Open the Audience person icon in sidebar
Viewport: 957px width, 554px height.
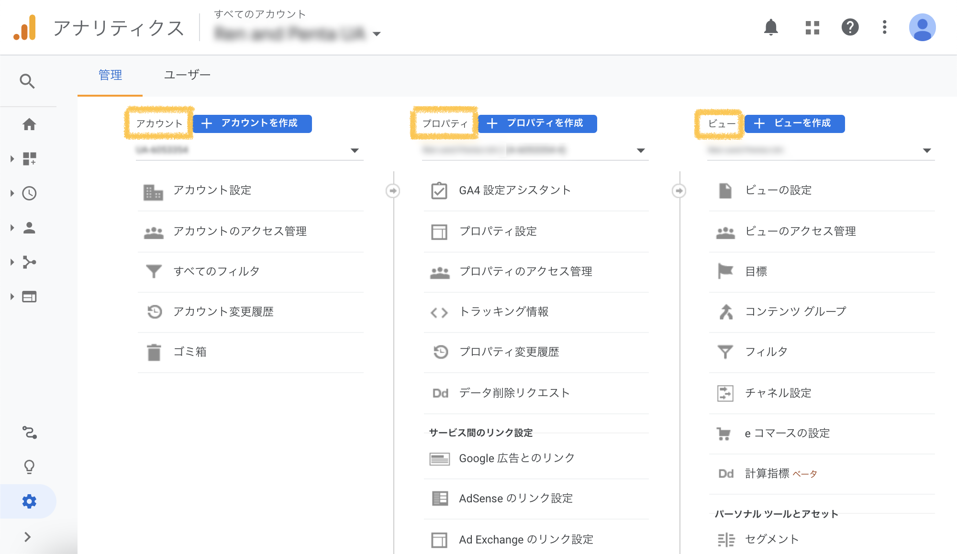(x=30, y=228)
